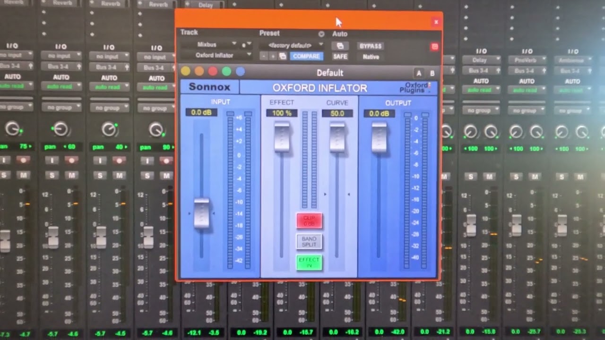Click the left pan knob on ProVerb strip
This screenshot has width=605, height=340.
(x=516, y=131)
